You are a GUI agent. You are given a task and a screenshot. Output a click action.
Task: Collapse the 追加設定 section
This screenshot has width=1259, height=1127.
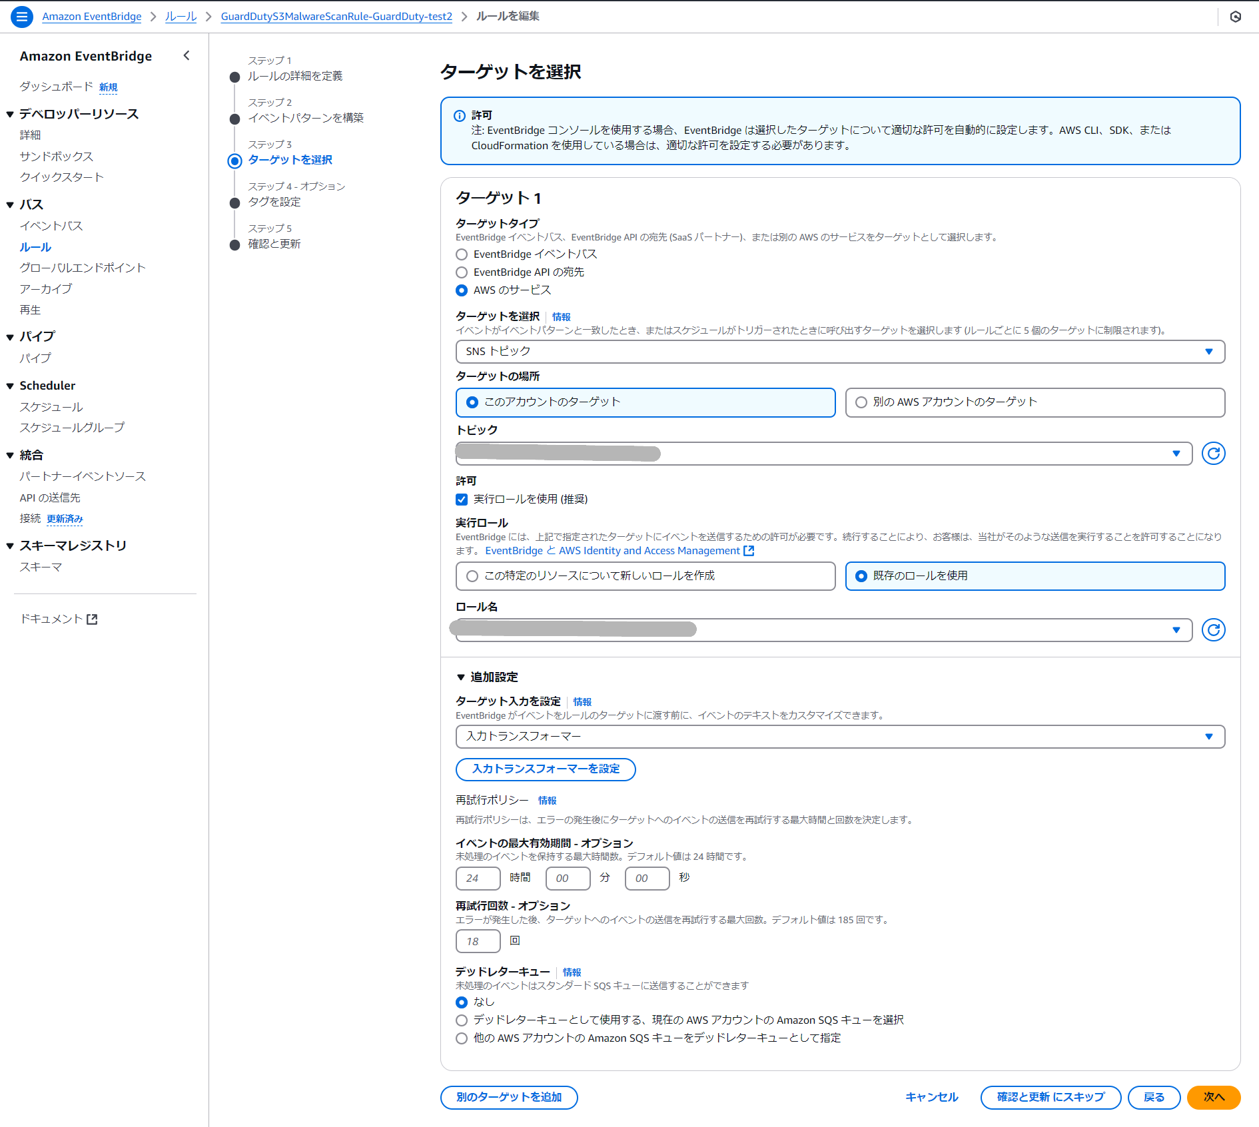pyautogui.click(x=460, y=677)
